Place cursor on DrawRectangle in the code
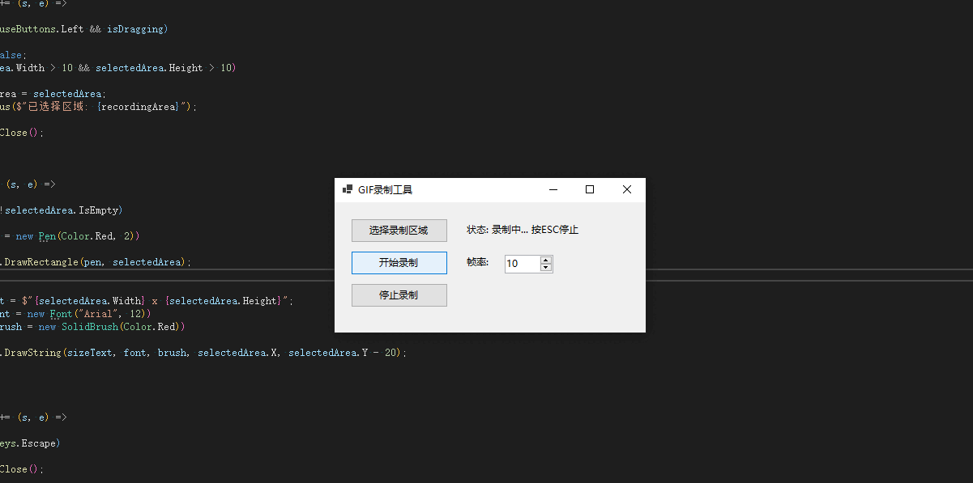The height and width of the screenshot is (483, 973). click(39, 261)
